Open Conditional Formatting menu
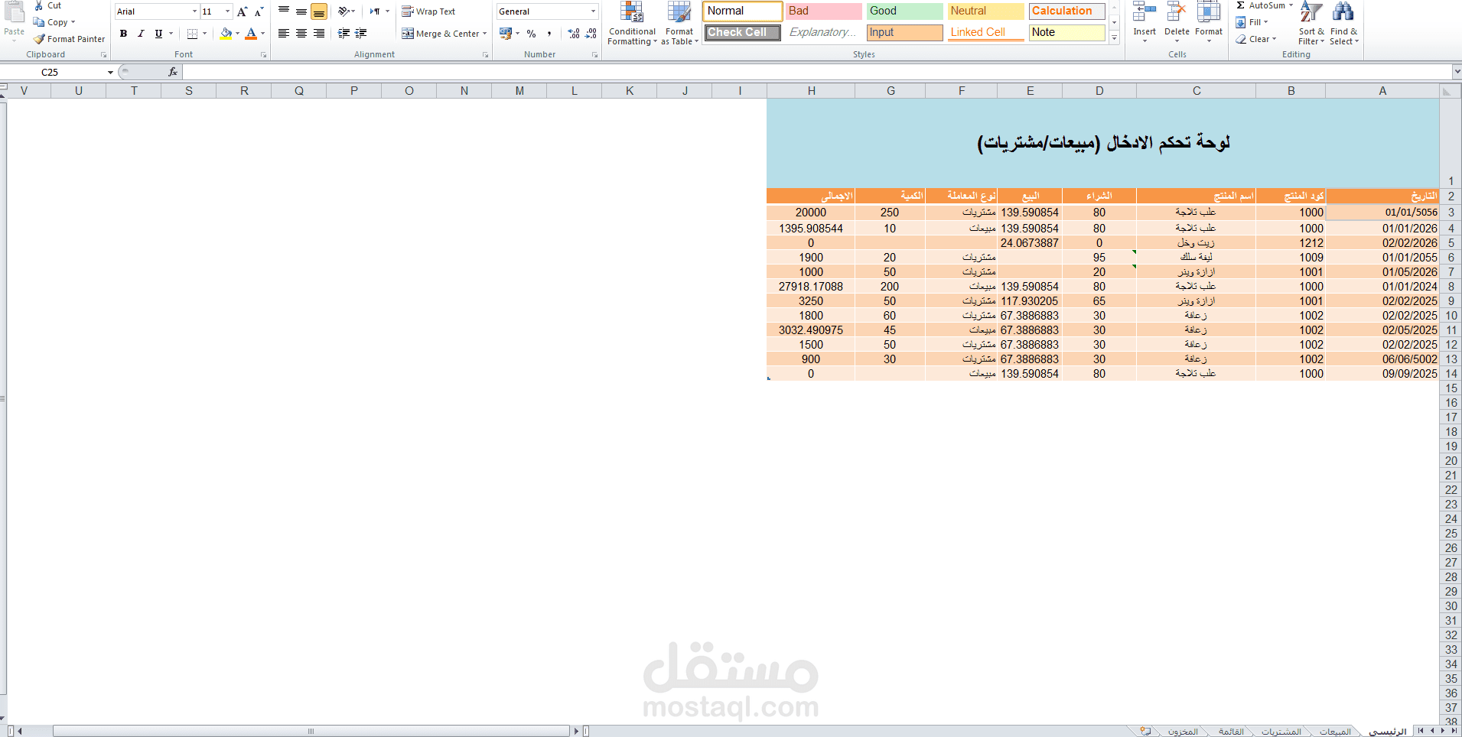This screenshot has width=1462, height=737. click(x=632, y=24)
